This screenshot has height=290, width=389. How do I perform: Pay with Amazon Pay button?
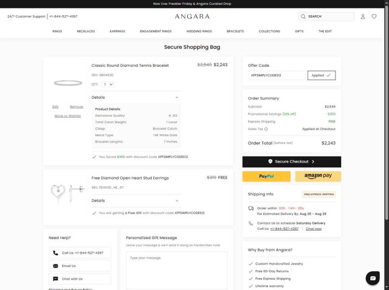[318, 177]
